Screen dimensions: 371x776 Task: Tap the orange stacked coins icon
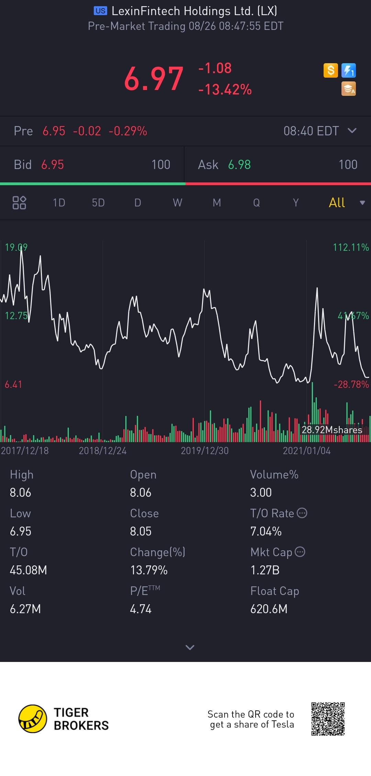(x=349, y=89)
